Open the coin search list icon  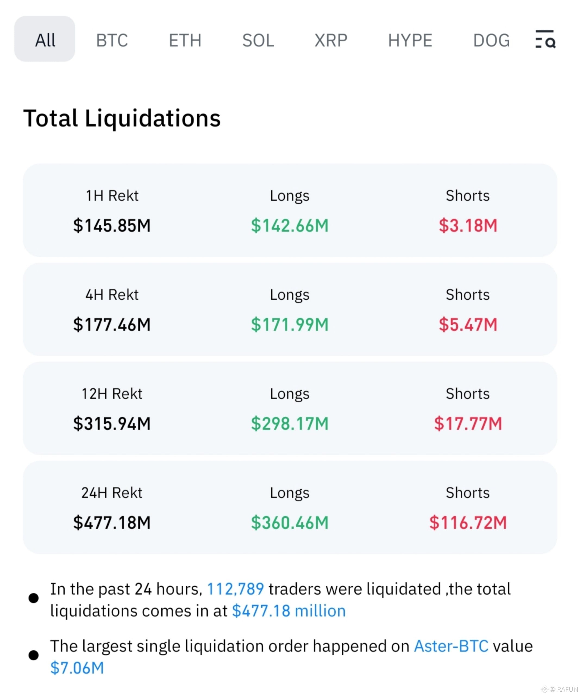[x=545, y=39]
